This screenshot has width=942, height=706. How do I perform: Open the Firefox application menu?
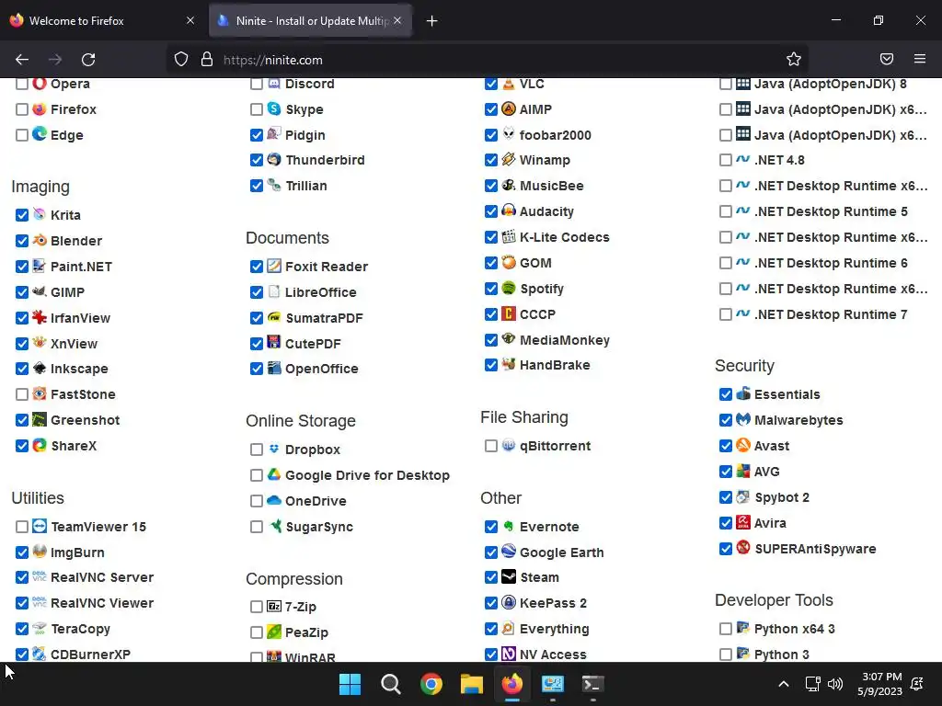click(x=919, y=59)
